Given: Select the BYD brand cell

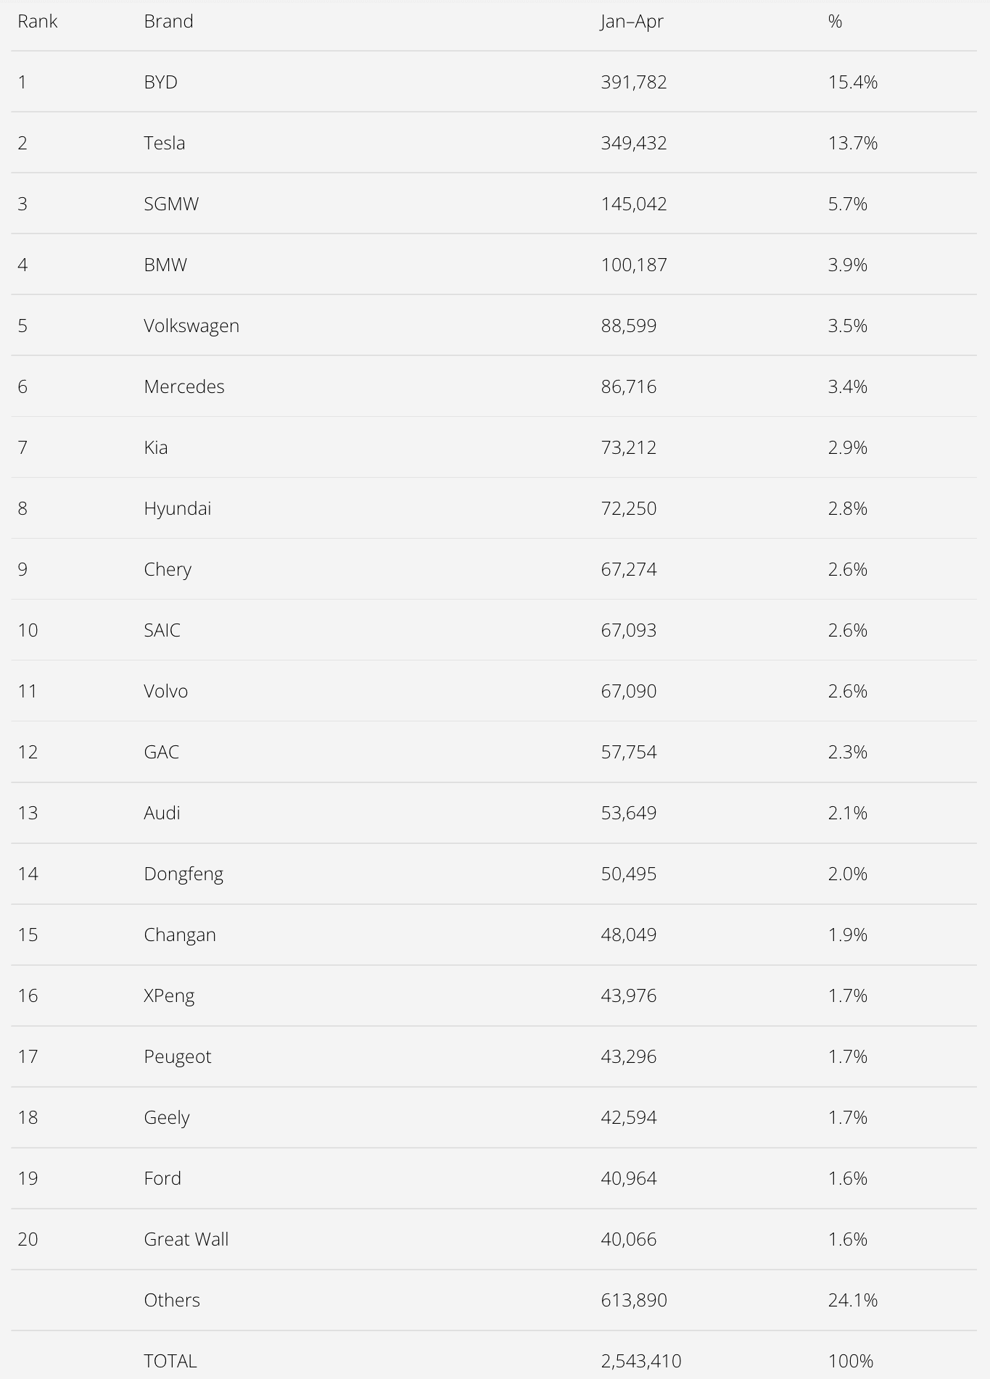Looking at the screenshot, I should pyautogui.click(x=160, y=82).
